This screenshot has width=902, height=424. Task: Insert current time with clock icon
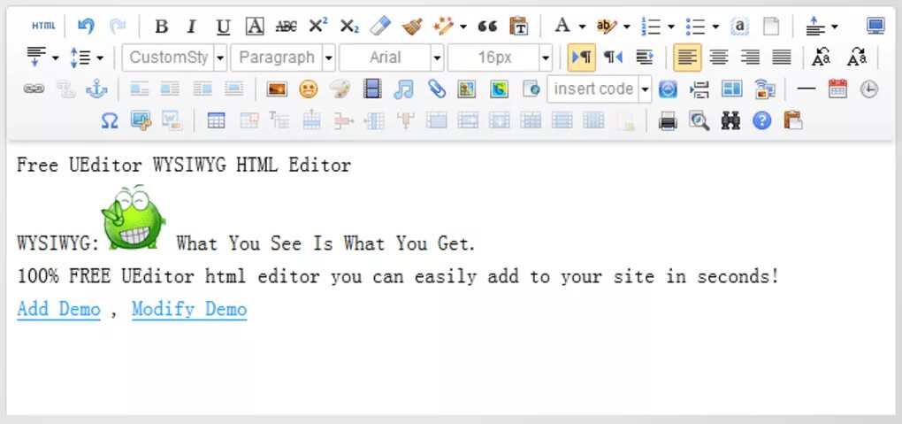[869, 89]
